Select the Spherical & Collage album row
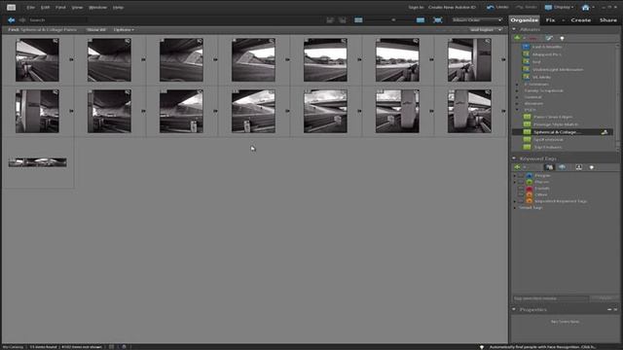 [x=563, y=132]
